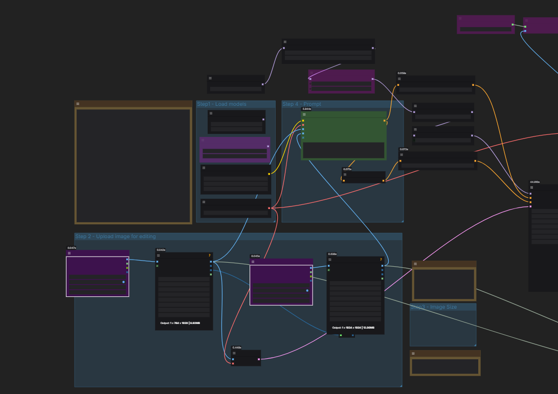Viewport: 558px width, 394px height.
Task: Click resize corner of Step3 - Image Size group
Action: click(475, 344)
